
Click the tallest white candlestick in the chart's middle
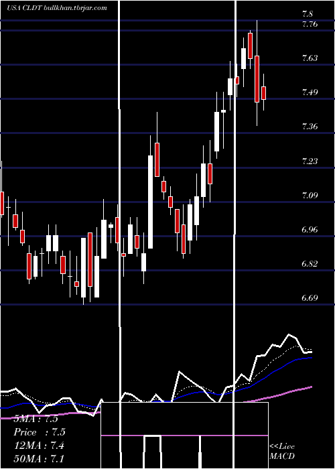[150, 202]
